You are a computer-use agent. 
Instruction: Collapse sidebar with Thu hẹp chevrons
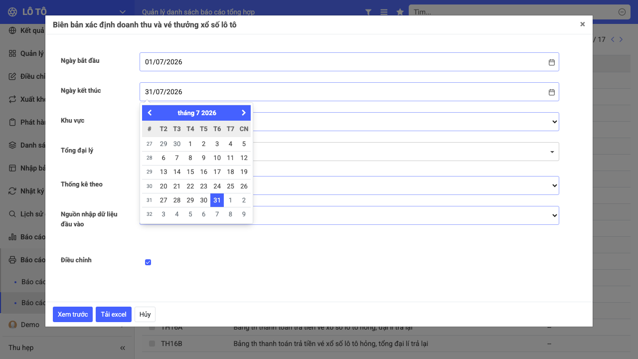point(123,348)
